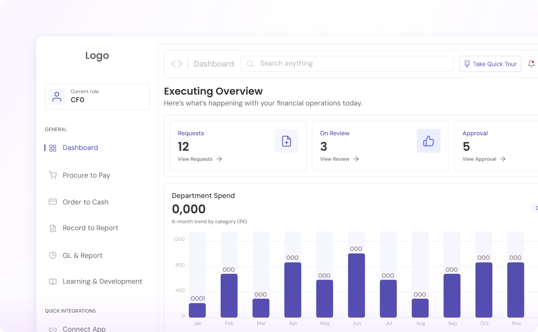Click the search magnifier icon

point(250,64)
